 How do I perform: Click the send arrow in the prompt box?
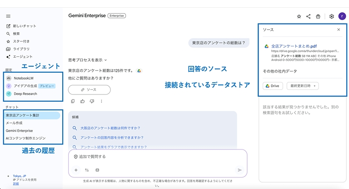(239, 170)
